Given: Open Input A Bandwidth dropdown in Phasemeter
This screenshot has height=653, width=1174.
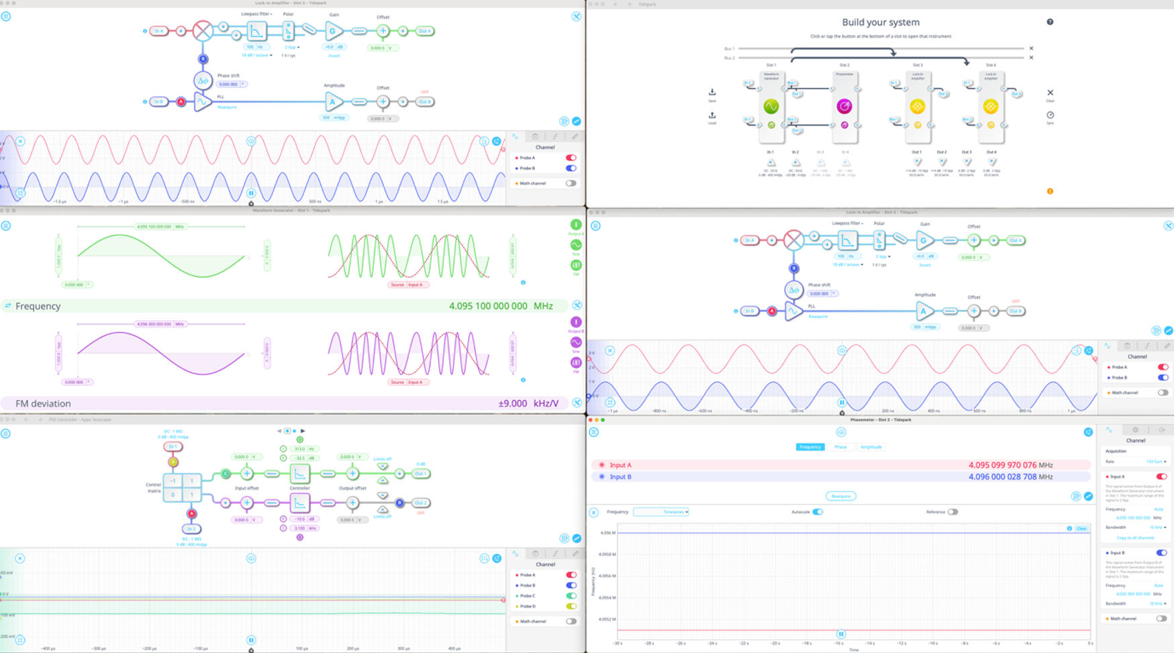Looking at the screenshot, I should (x=1158, y=528).
